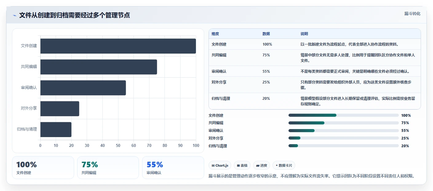
Task: Click the 对外分享 progress bar at 25%
Action: click(344, 138)
